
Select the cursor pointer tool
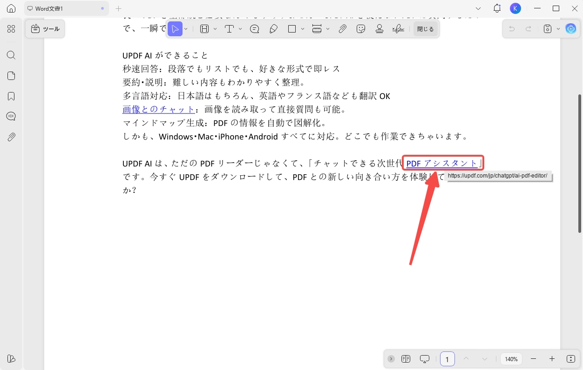click(x=175, y=29)
